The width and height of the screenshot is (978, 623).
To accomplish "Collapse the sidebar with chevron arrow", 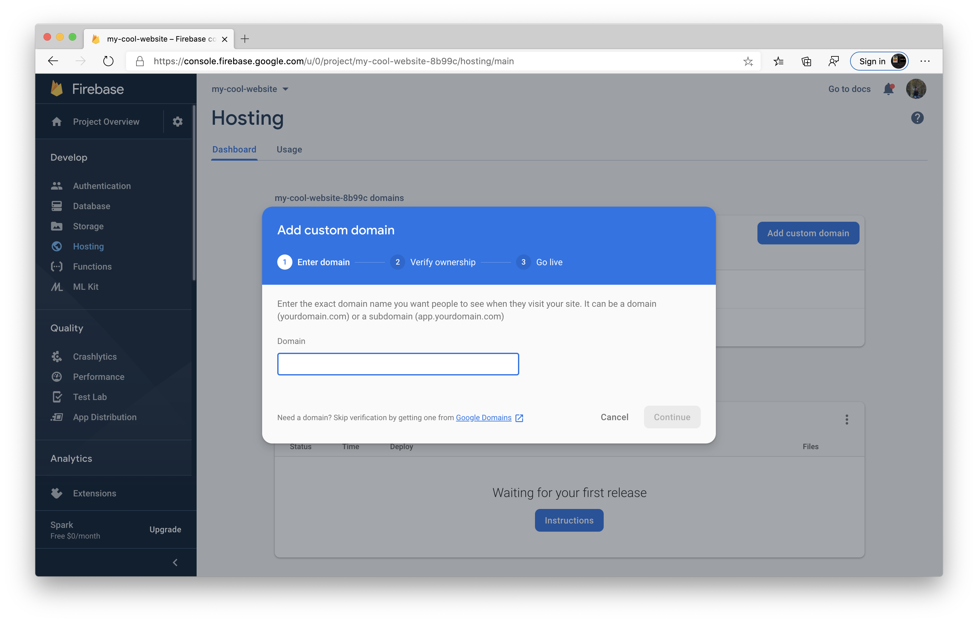I will [175, 562].
